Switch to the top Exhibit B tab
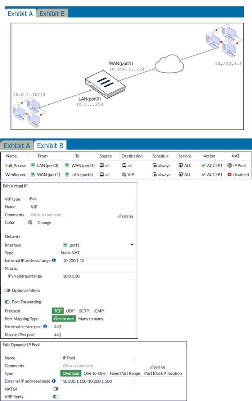The height and width of the screenshot is (401, 252). [x=52, y=14]
